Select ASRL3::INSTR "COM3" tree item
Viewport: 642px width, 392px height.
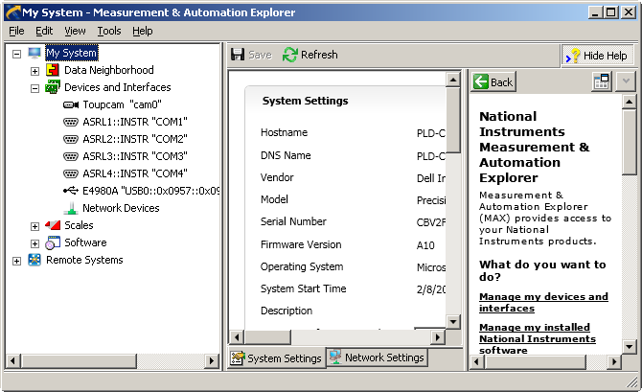click(x=135, y=156)
